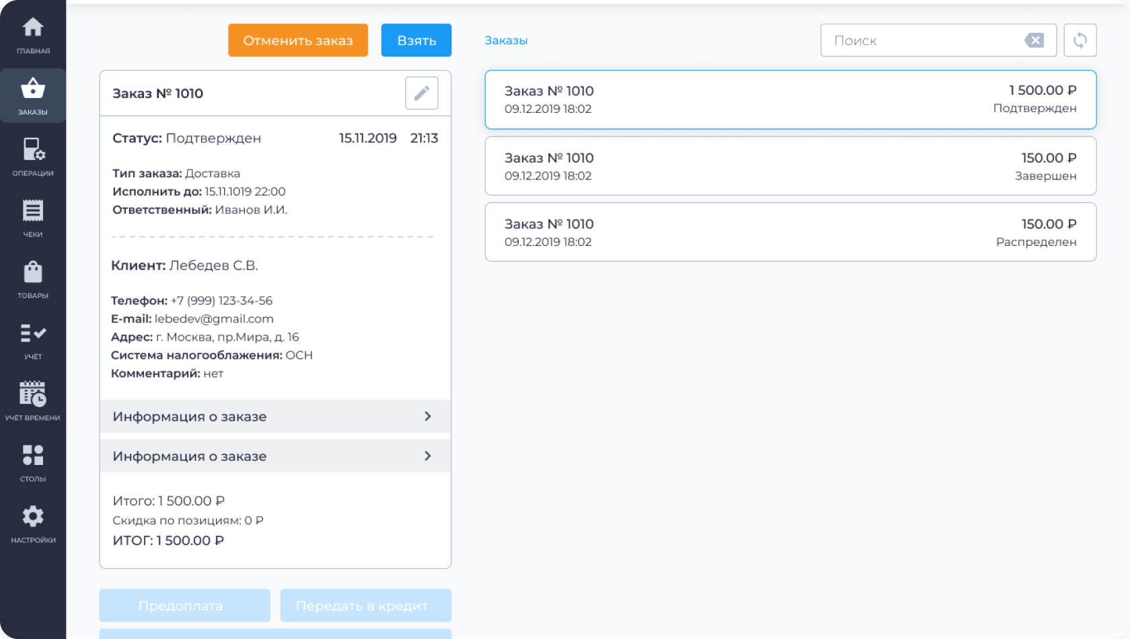
Task: Open Столы tables section
Action: (x=33, y=463)
